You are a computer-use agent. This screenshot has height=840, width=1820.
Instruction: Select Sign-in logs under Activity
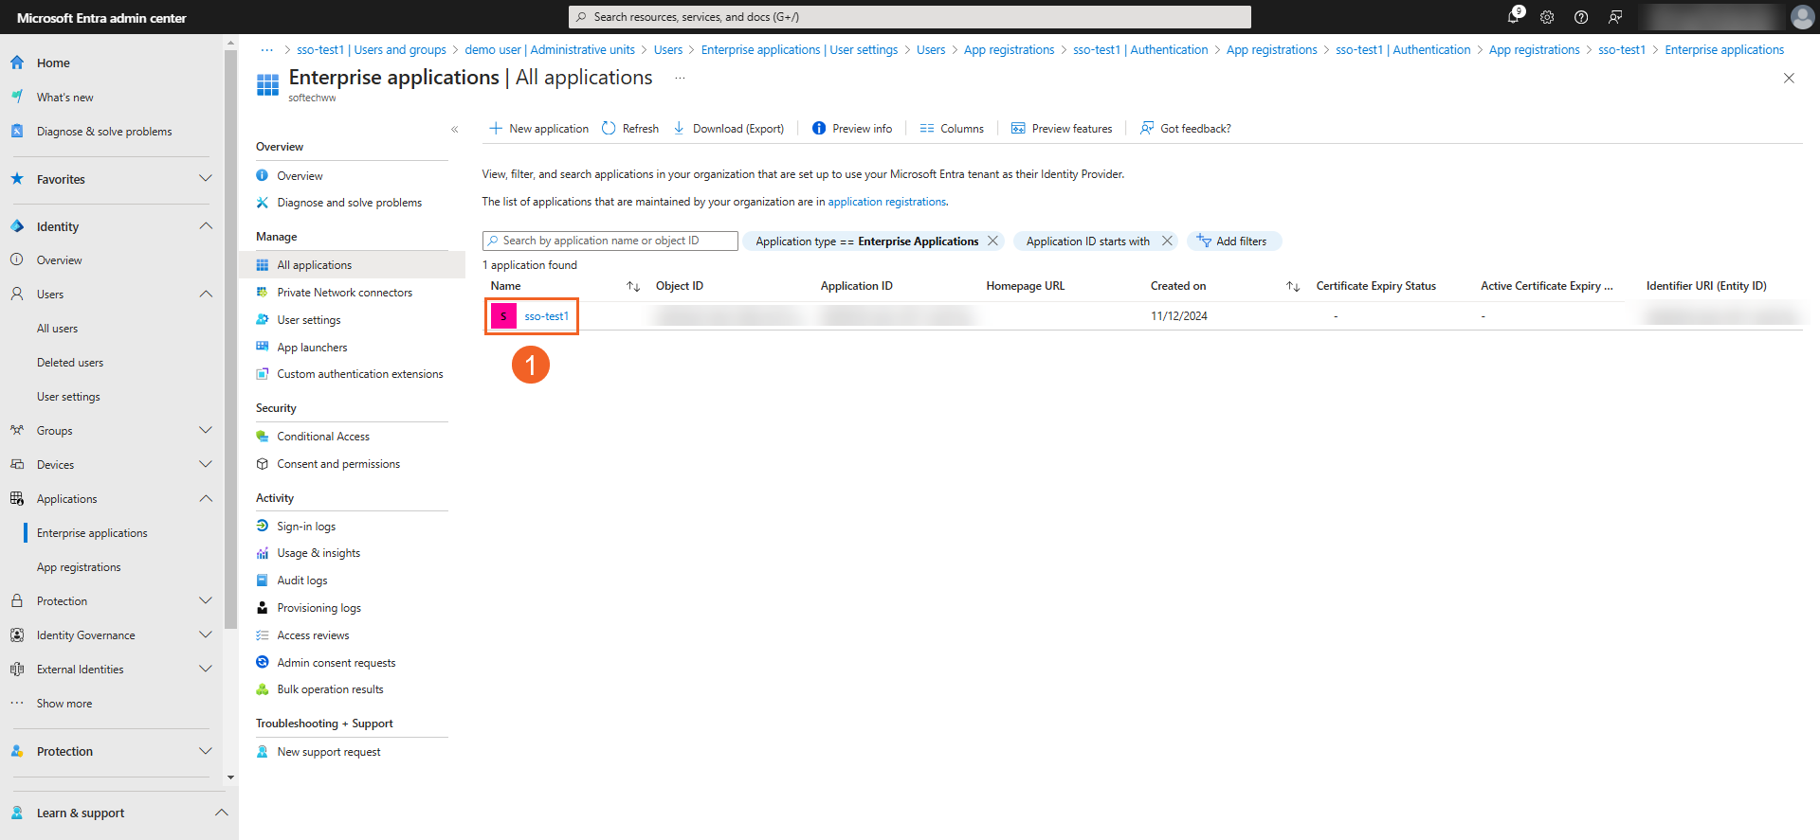pos(306,527)
